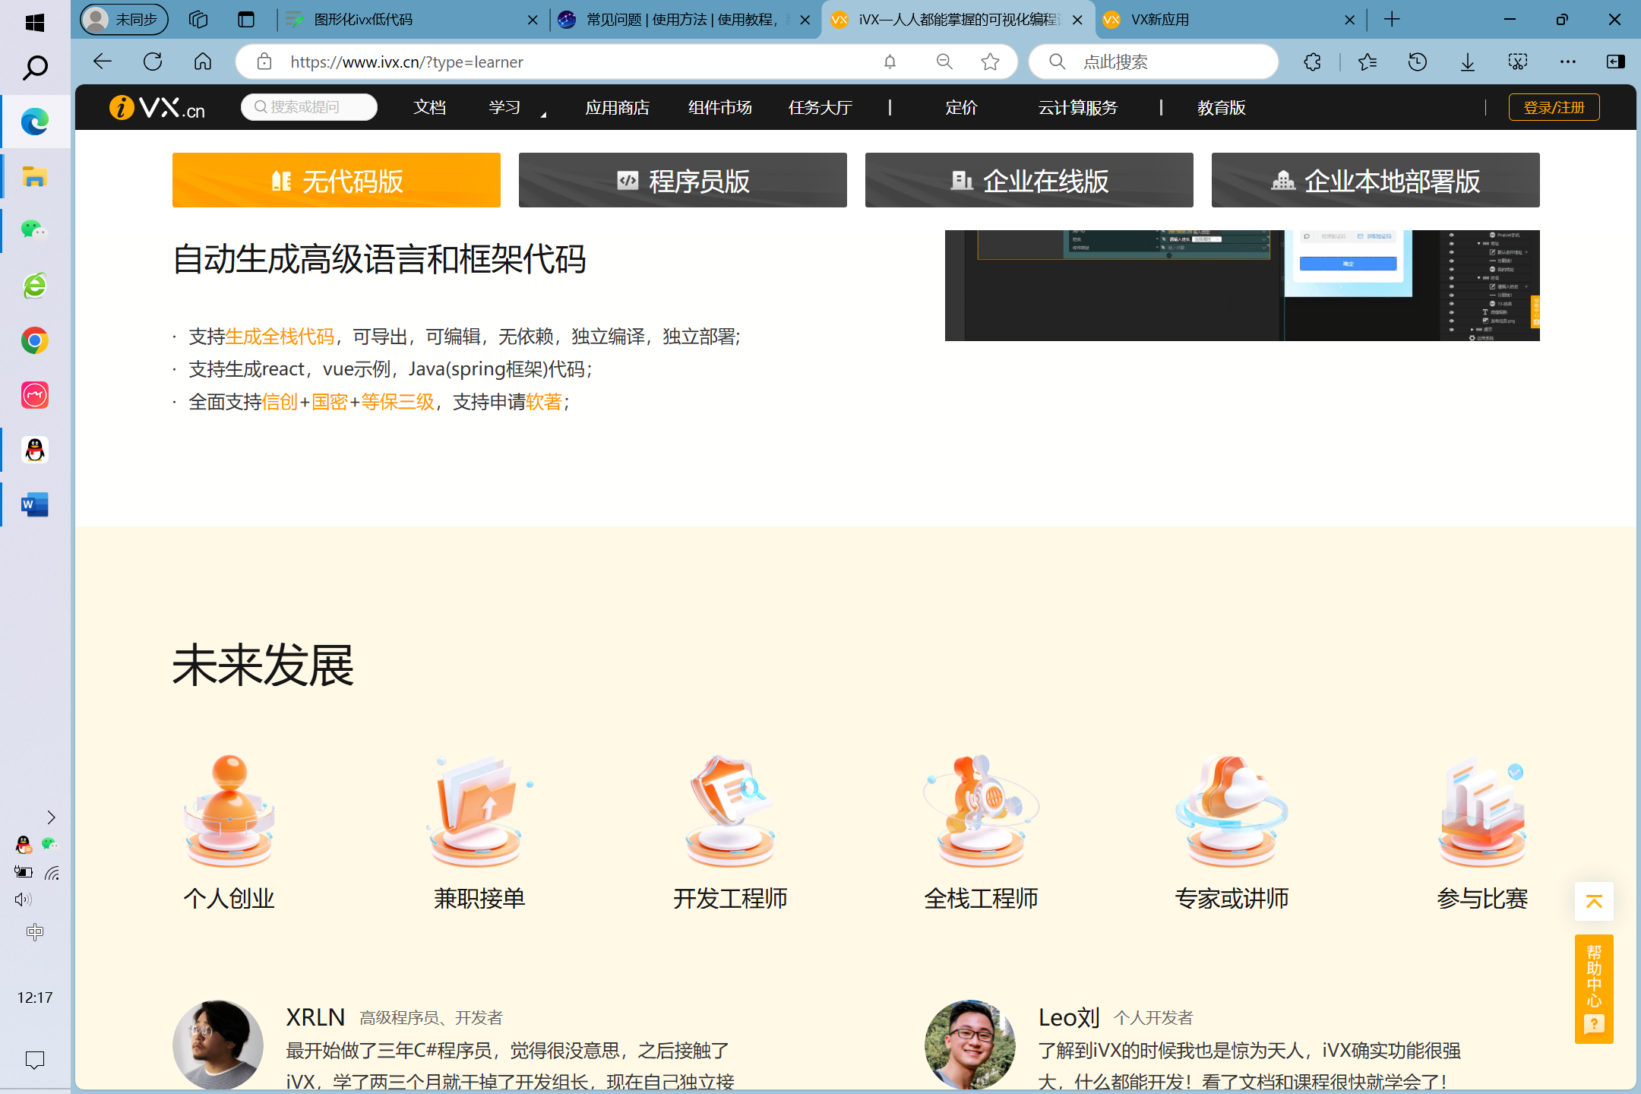Click the 个人创业 icon
The width and height of the screenshot is (1641, 1094).
coord(229,811)
